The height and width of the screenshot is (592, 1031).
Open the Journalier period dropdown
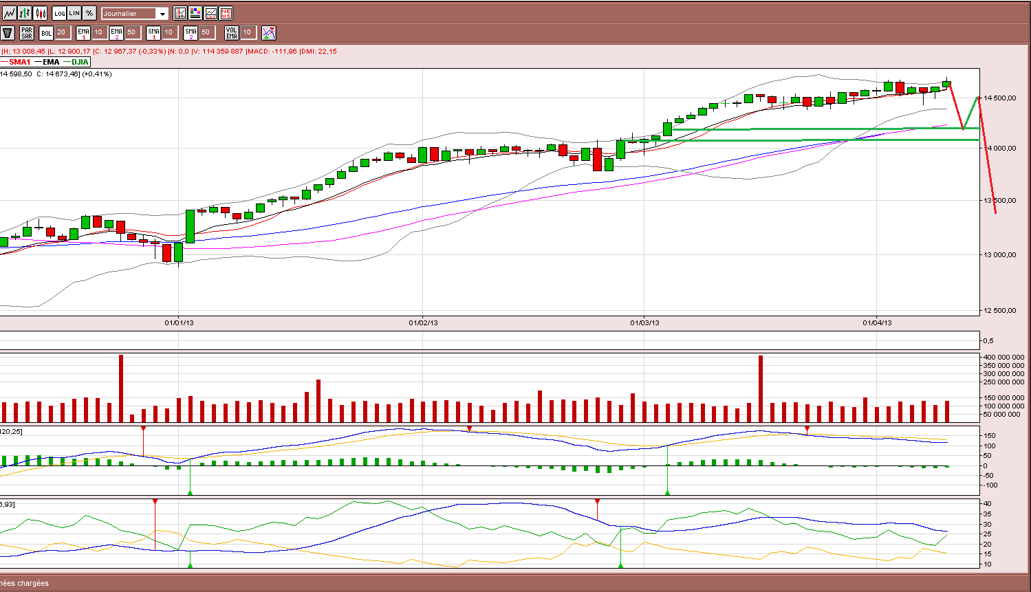(135, 14)
